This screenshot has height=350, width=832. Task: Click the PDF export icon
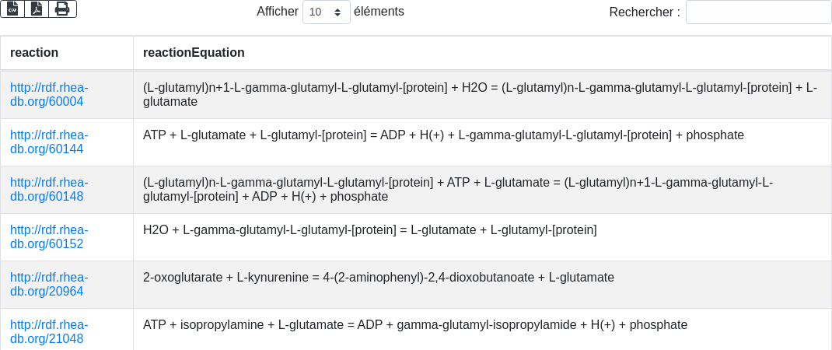[x=37, y=9]
